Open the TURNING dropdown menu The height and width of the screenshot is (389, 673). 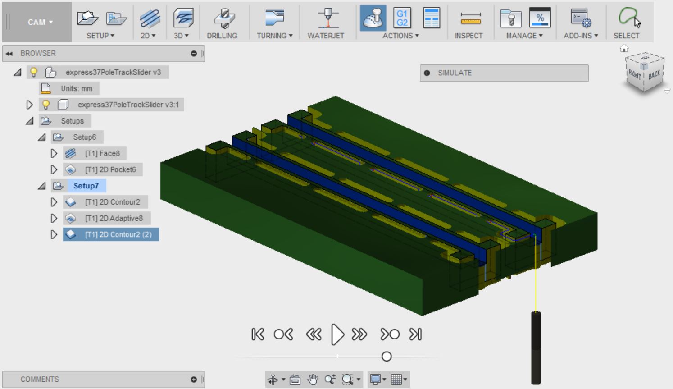[274, 36]
